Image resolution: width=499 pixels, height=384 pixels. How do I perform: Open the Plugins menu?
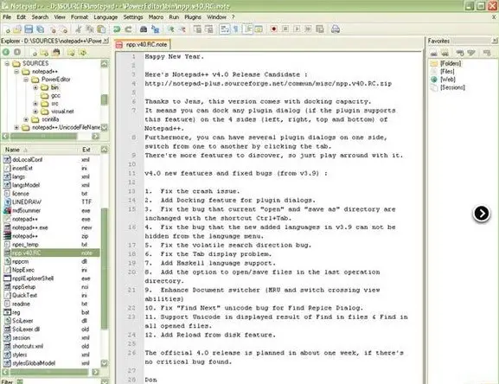point(193,16)
